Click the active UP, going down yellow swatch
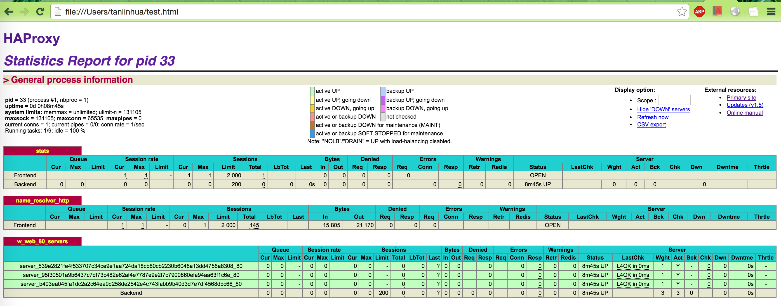Viewport: 781px width, 306px height. (x=312, y=100)
